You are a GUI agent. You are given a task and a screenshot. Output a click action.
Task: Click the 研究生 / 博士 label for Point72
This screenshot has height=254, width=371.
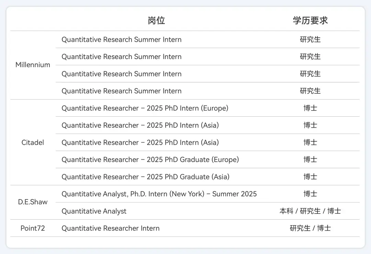point(310,228)
